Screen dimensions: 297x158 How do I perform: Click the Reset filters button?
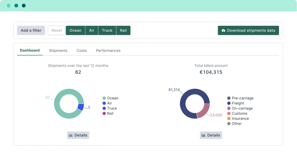[57, 30]
